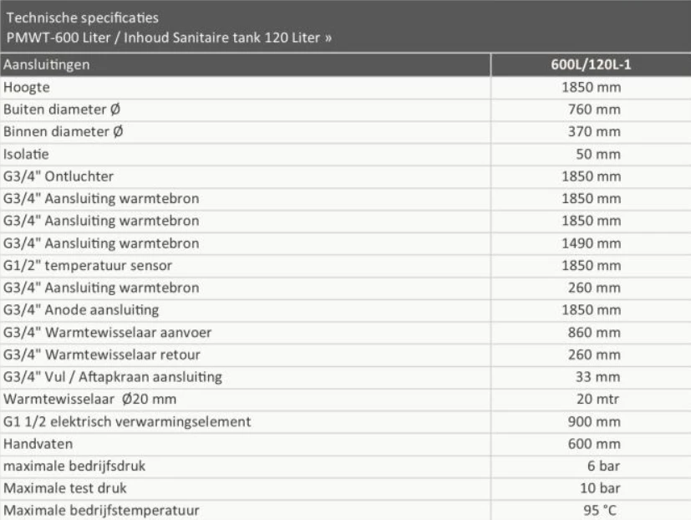The width and height of the screenshot is (691, 520).
Task: Open the PMWT-600 Liter tank link
Action: pos(171,38)
